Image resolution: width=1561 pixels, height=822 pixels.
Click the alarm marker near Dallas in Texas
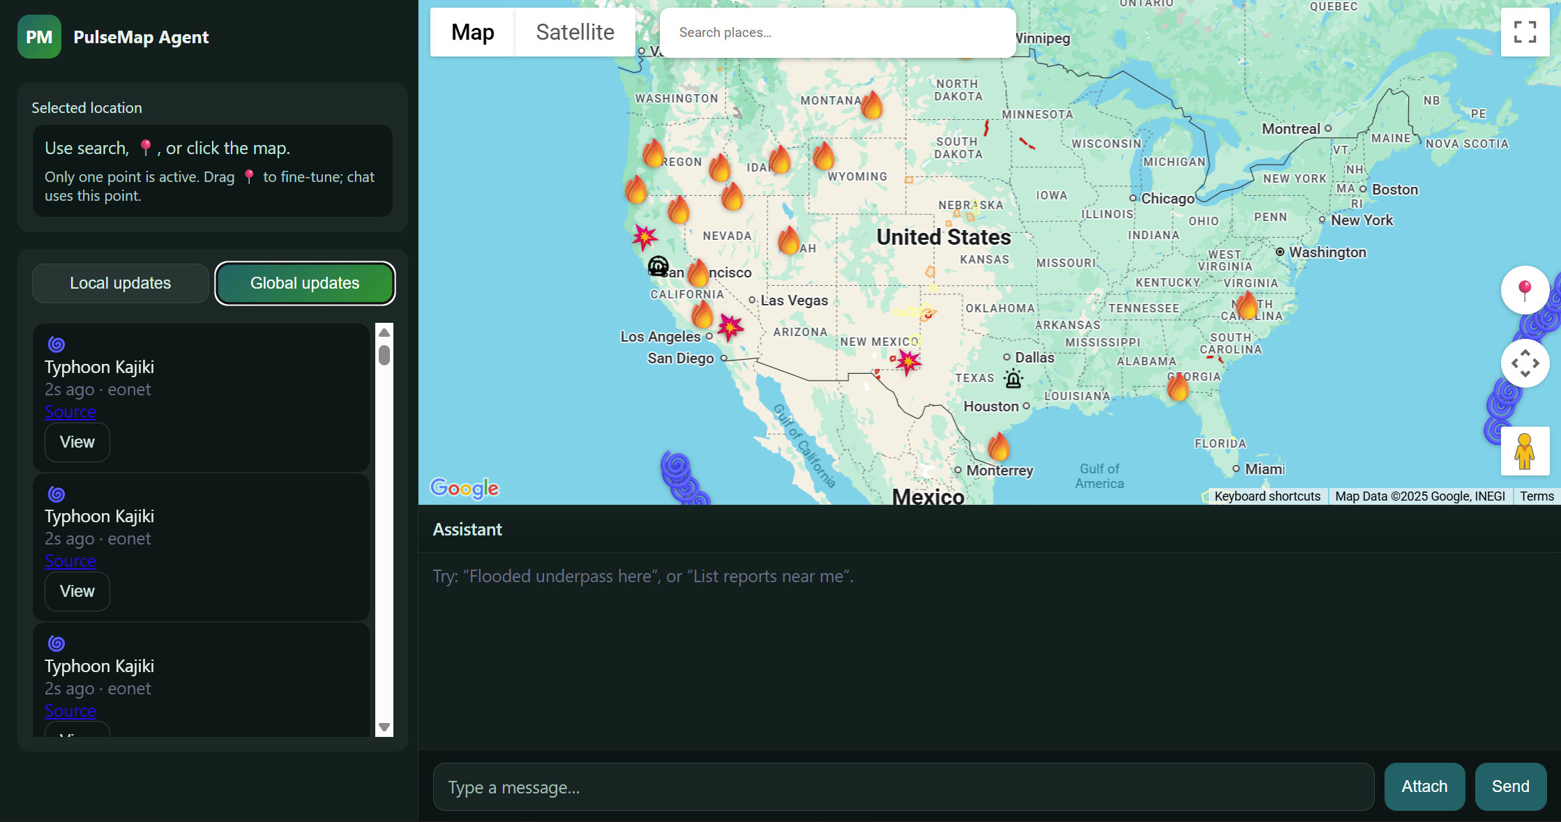pos(1013,379)
